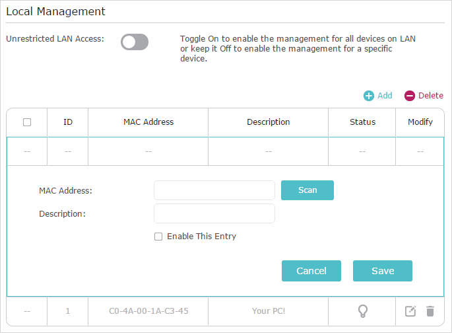This screenshot has height=333, width=452.
Task: Click the Delete minus icon
Action: [410, 96]
